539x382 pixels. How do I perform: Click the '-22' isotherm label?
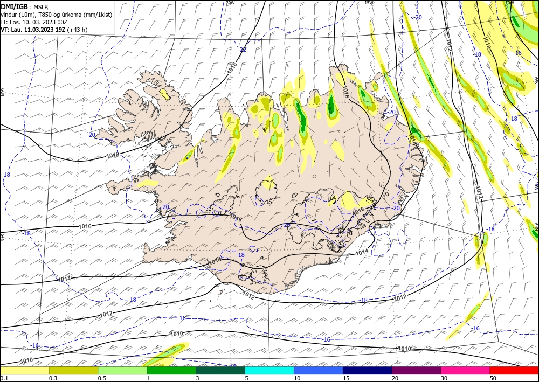click(243, 50)
